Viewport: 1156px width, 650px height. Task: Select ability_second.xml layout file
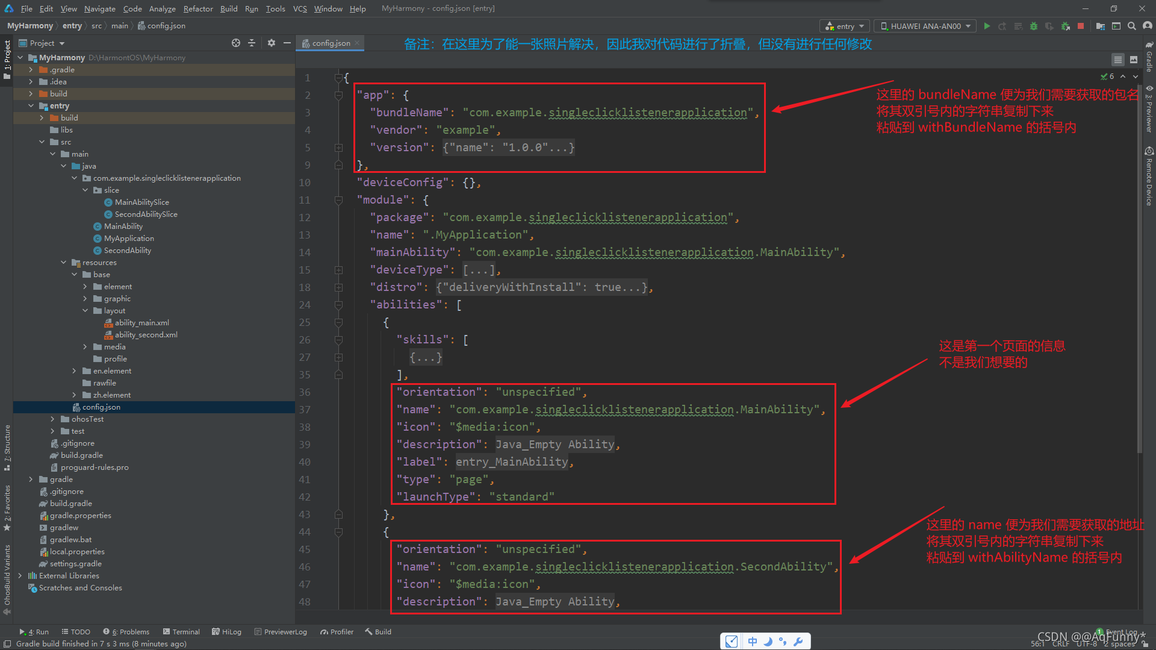tap(141, 334)
